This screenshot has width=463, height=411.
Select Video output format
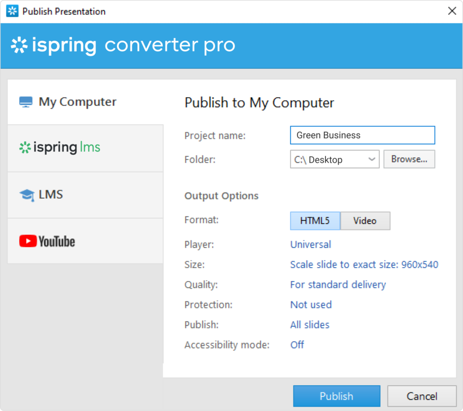pyautogui.click(x=365, y=220)
